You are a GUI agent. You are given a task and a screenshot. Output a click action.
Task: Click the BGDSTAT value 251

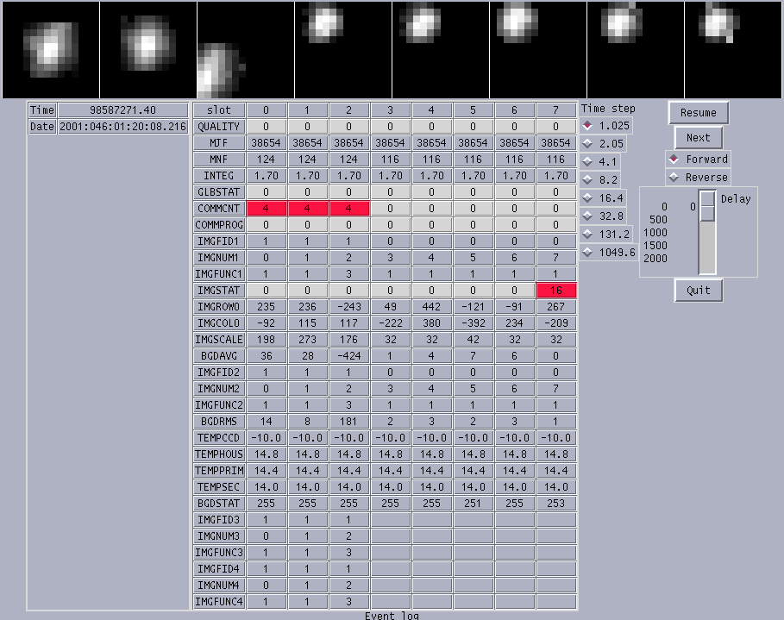click(x=473, y=504)
